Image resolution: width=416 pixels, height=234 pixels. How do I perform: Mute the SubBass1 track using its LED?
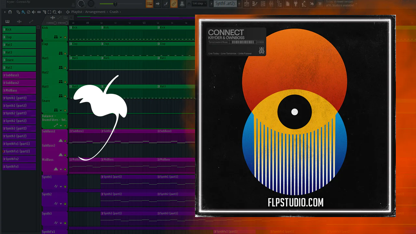click(65, 141)
